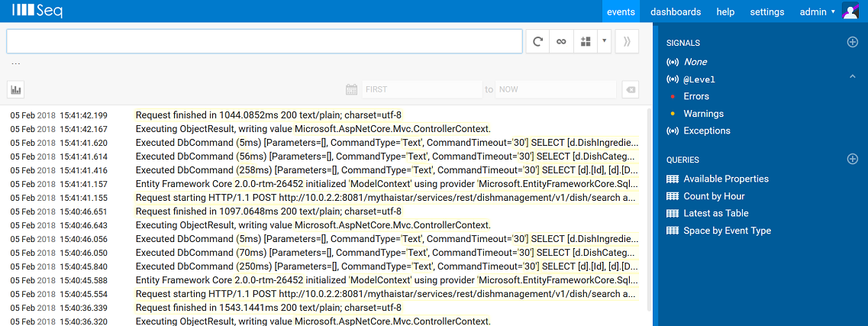Toggle the Errors signal
This screenshot has height=326, width=868.
[696, 96]
